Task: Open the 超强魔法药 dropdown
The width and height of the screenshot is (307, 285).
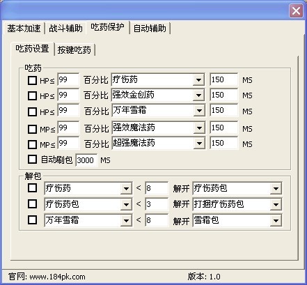Action: coord(199,144)
